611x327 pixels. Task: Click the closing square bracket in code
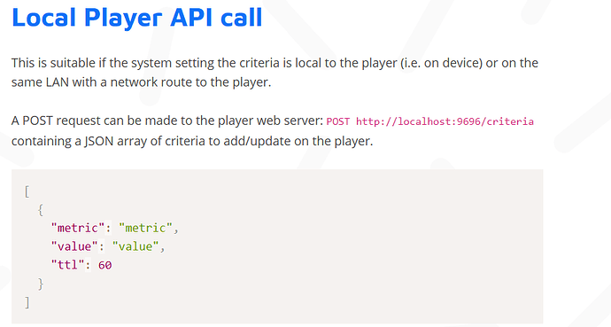click(x=27, y=302)
